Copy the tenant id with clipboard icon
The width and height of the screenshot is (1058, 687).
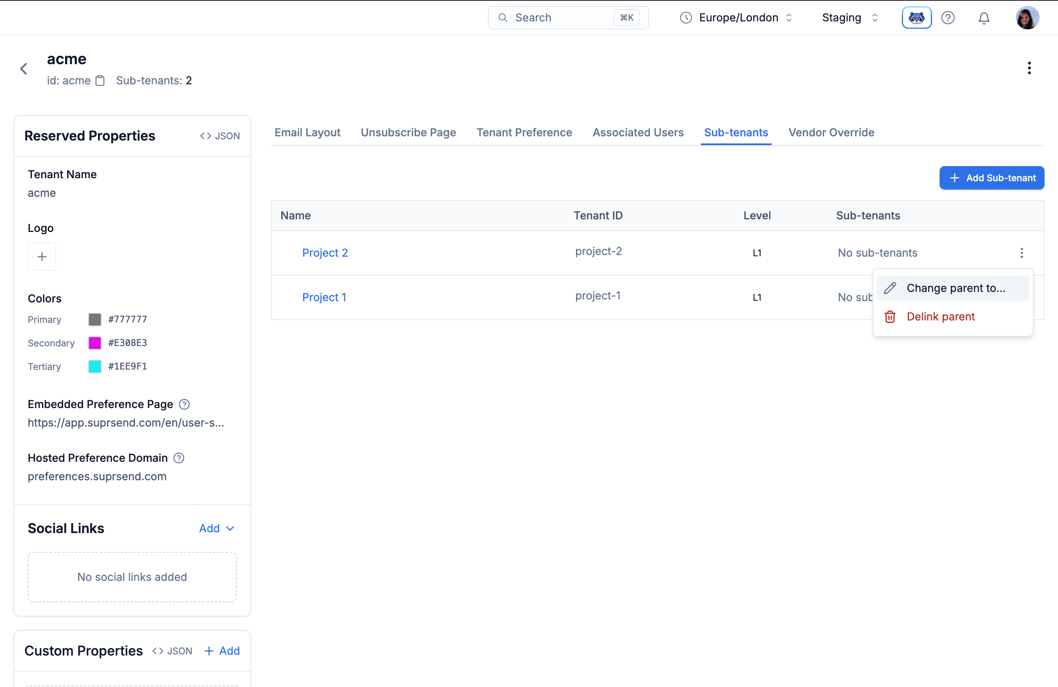click(x=100, y=81)
